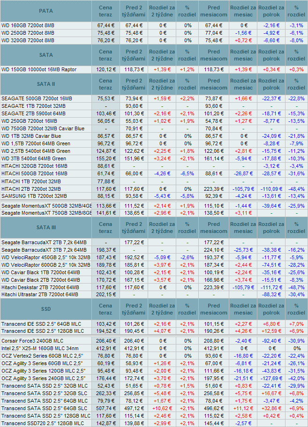308x427 pixels.
Task: Select 'WD VelociRaptor 450GB' product name
Action: click(46, 257)
